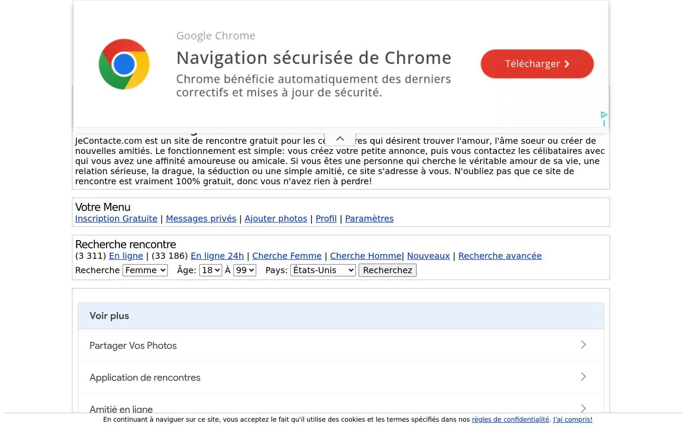Open the Pays country dropdown
The image size is (682, 426).
(x=323, y=270)
